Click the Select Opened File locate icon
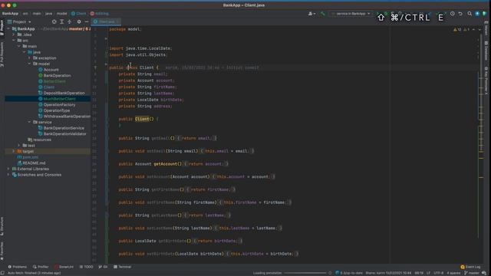 point(54,21)
